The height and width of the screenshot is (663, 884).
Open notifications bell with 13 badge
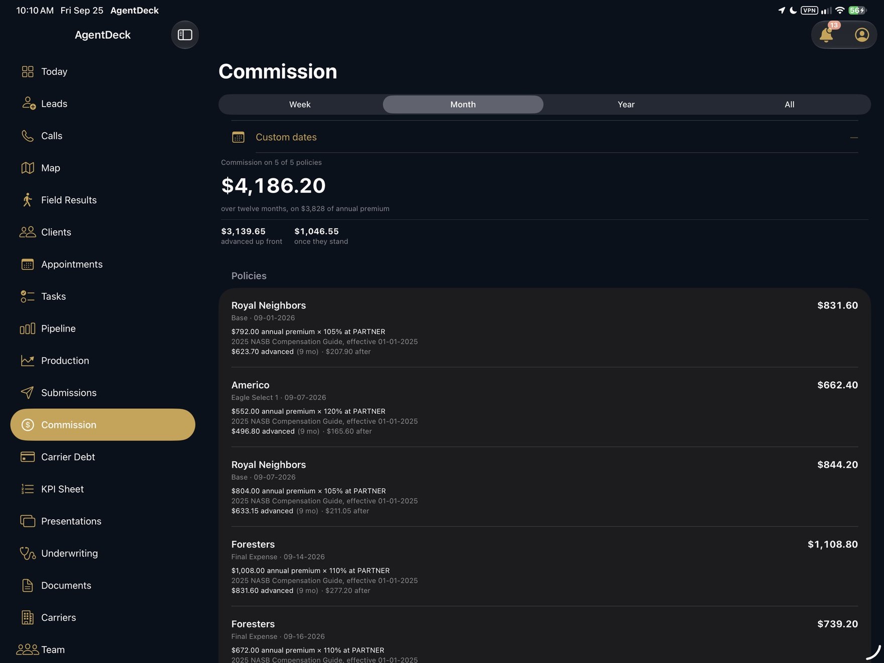tap(827, 34)
